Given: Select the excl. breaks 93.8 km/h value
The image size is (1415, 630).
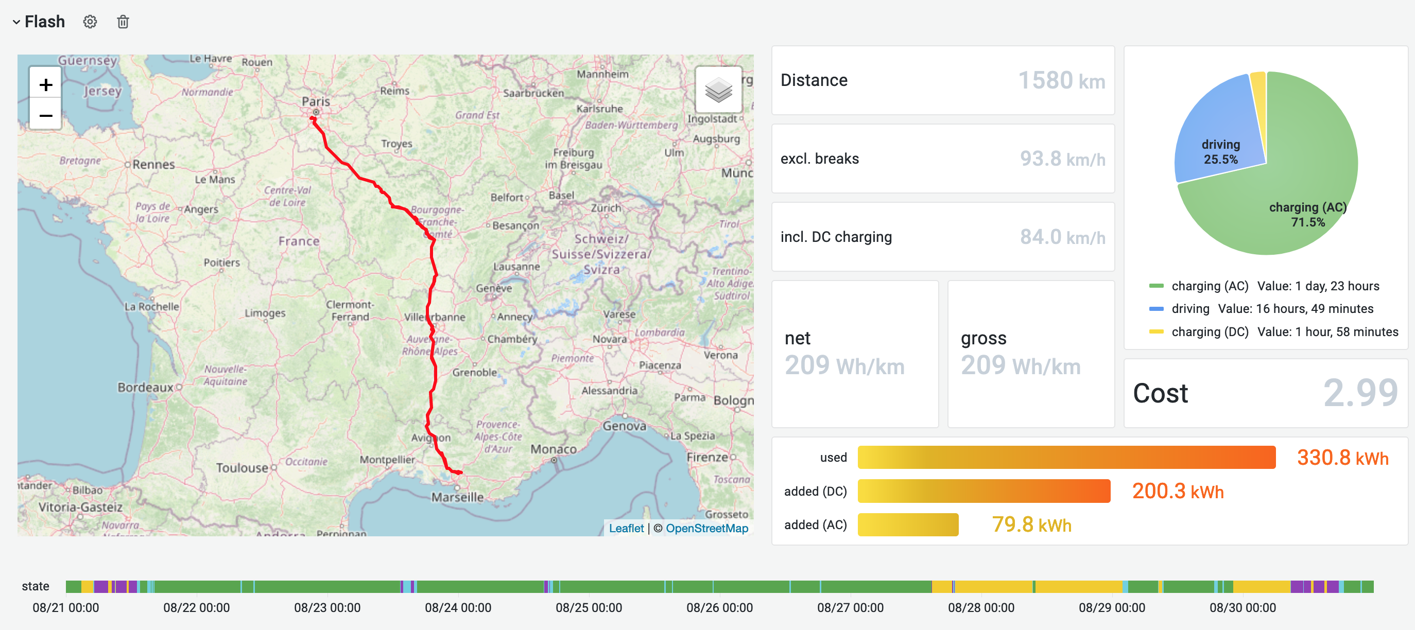Looking at the screenshot, I should pos(1062,159).
